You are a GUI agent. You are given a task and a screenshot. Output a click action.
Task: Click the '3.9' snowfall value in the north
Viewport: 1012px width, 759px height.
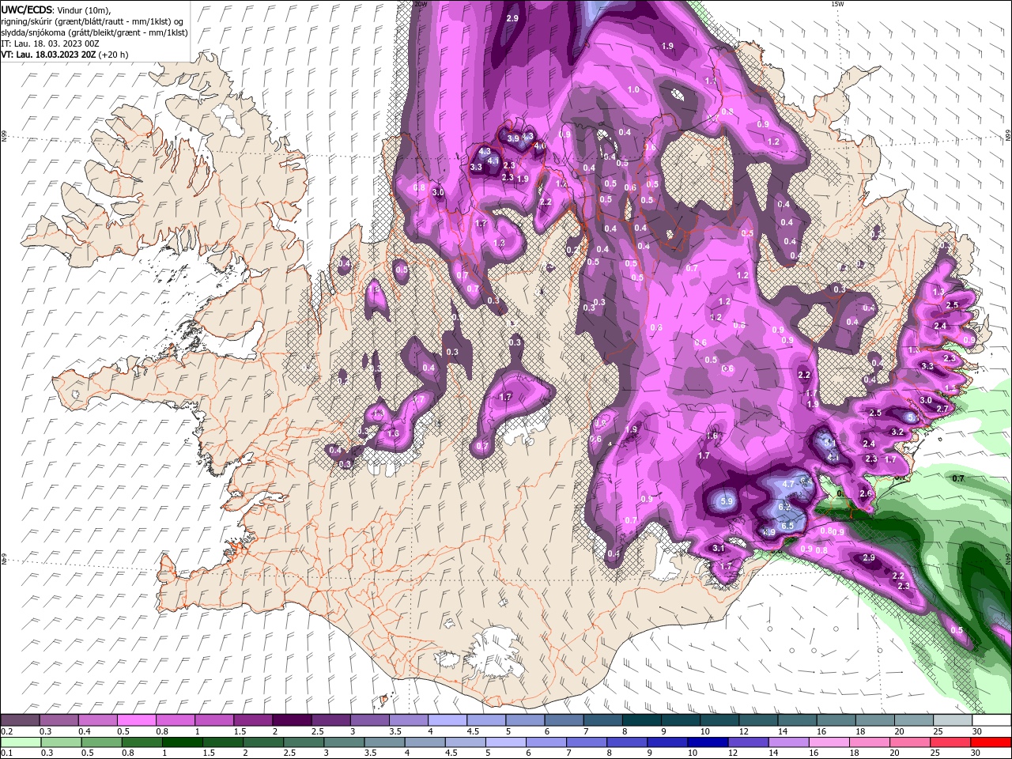513,138
